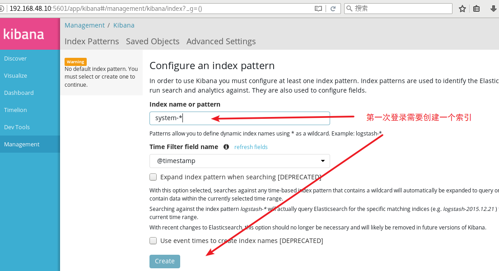Open the reader view icon in address bar
Viewport: 499px width, 271px height.
pyautogui.click(x=318, y=9)
